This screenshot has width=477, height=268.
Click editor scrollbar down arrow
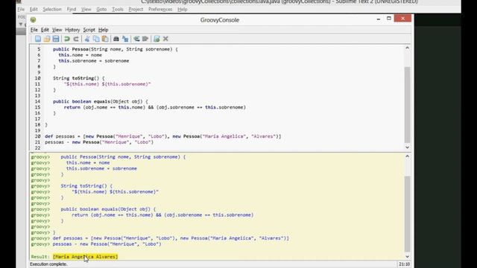(x=408, y=147)
